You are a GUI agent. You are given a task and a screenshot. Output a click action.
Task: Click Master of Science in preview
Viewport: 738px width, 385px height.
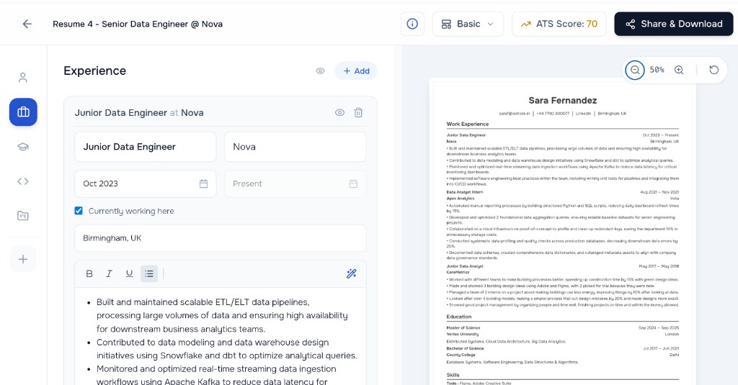point(463,327)
